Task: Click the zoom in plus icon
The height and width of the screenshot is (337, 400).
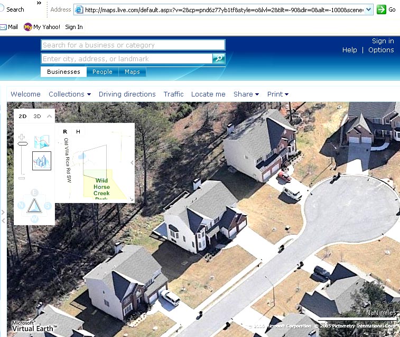Action: (22, 137)
